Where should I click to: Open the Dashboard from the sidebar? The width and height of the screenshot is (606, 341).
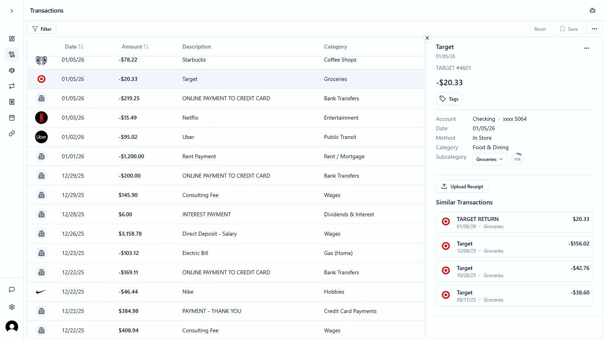tap(12, 39)
